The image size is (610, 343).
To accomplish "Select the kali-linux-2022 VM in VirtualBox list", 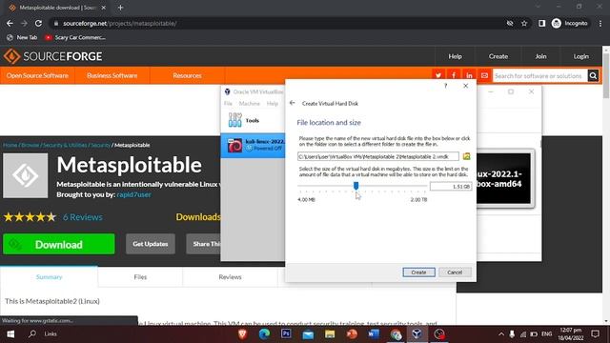I will coord(253,145).
